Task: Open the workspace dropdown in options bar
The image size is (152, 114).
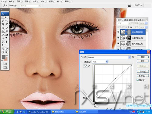Action: pyautogui.click(x=138, y=5)
